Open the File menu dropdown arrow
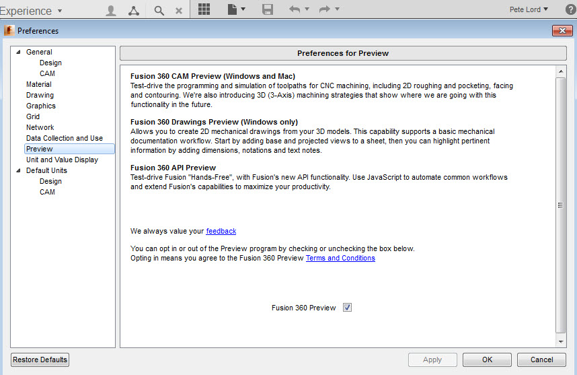 coord(243,9)
